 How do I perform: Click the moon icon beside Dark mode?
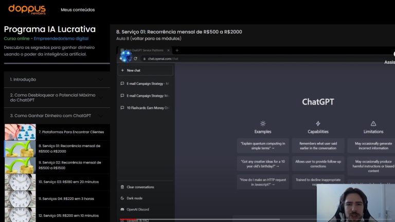pos(122,198)
